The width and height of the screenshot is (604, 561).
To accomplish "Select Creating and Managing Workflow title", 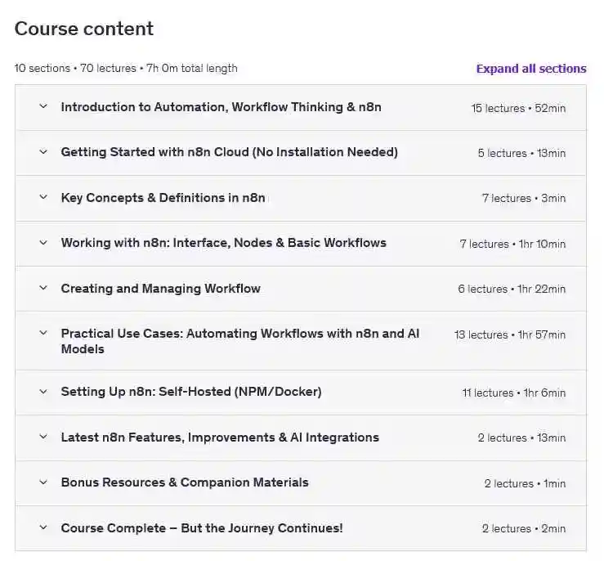I will click(x=161, y=288).
